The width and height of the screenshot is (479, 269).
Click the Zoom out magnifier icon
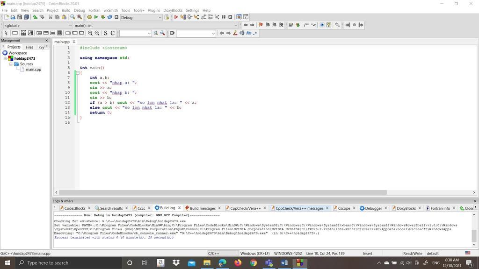click(x=97, y=33)
